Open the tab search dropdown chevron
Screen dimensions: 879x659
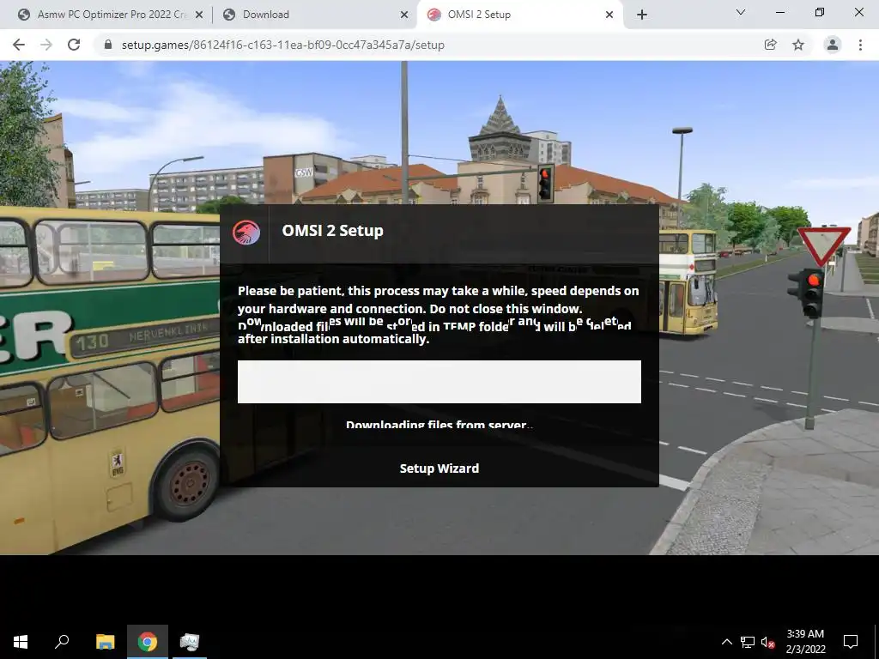click(741, 12)
